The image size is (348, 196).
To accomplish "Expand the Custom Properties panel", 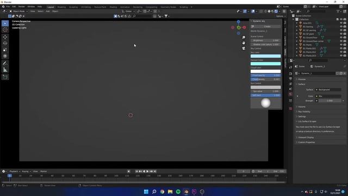I will point(306,142).
